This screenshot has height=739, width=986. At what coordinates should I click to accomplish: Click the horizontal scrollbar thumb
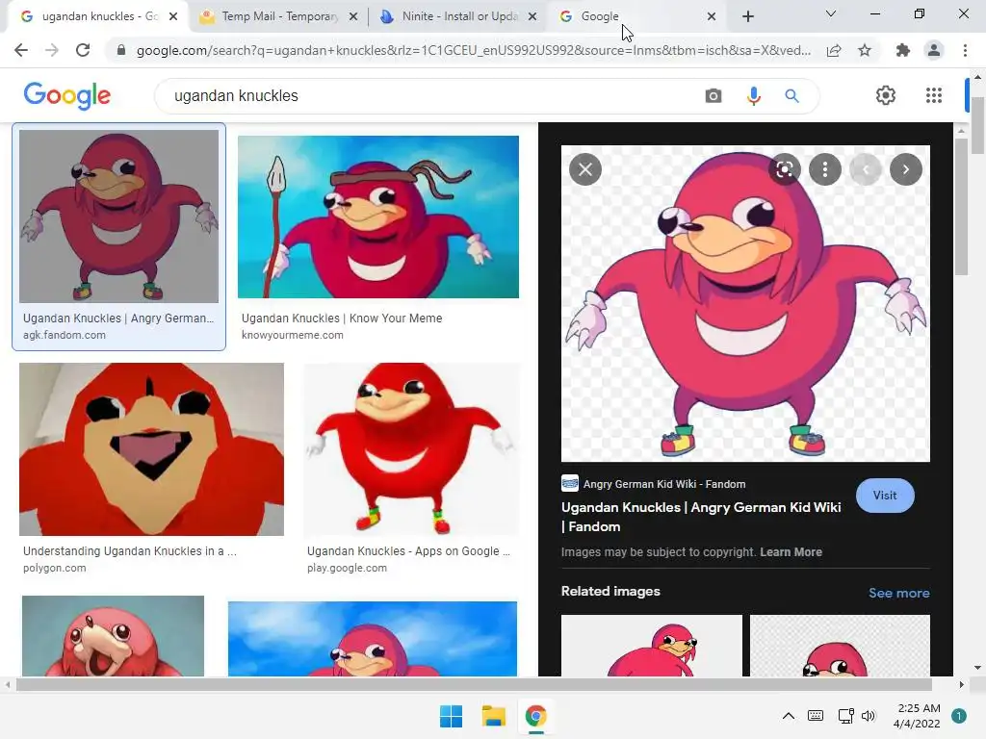click(x=474, y=684)
